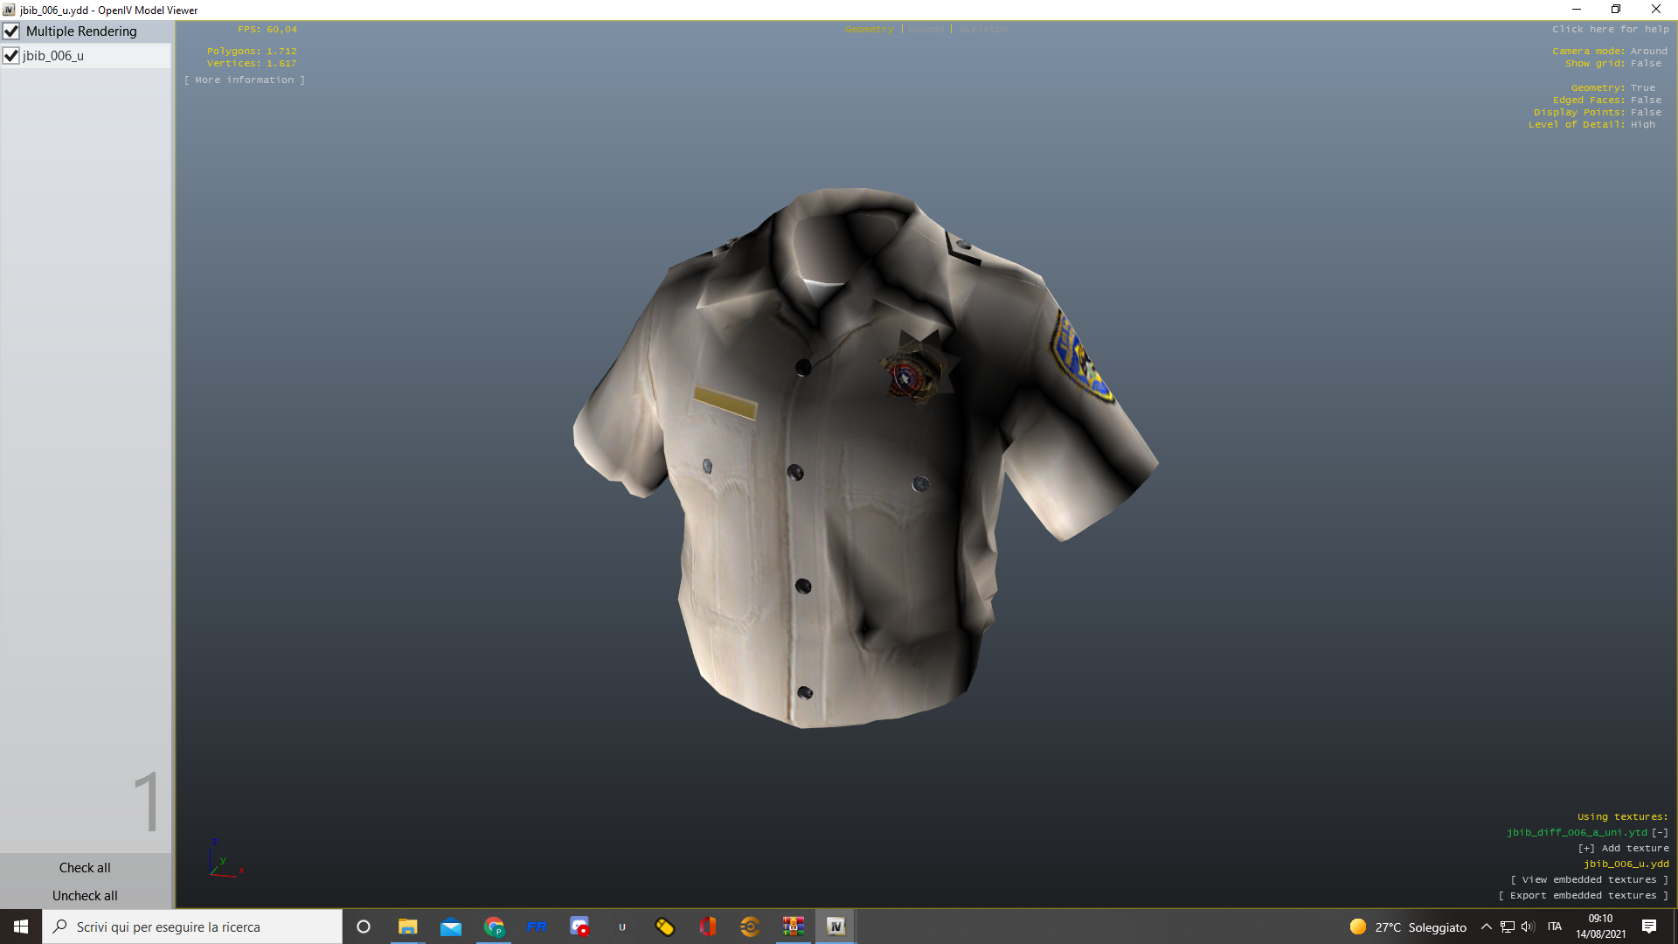Image resolution: width=1678 pixels, height=944 pixels.
Task: Click [+] Add texture
Action: tap(1623, 849)
